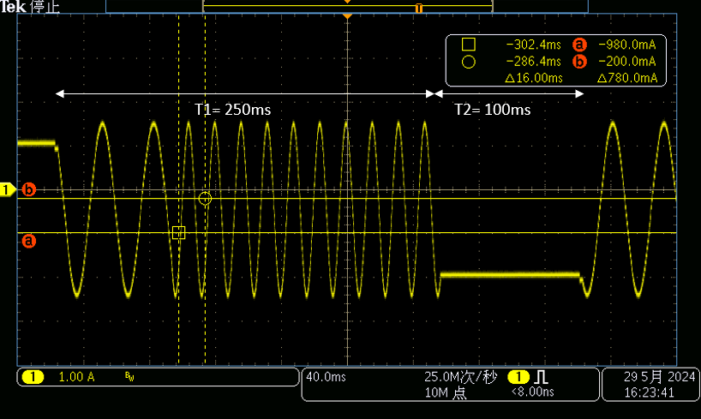Click the 25.0M次/秒 sample rate readout
The width and height of the screenshot is (701, 419).
(460, 377)
